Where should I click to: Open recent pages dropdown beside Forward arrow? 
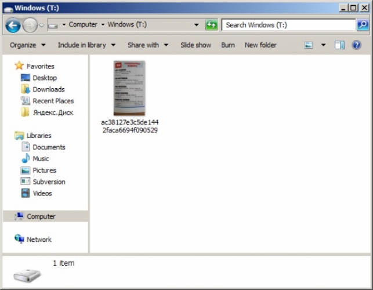point(42,25)
